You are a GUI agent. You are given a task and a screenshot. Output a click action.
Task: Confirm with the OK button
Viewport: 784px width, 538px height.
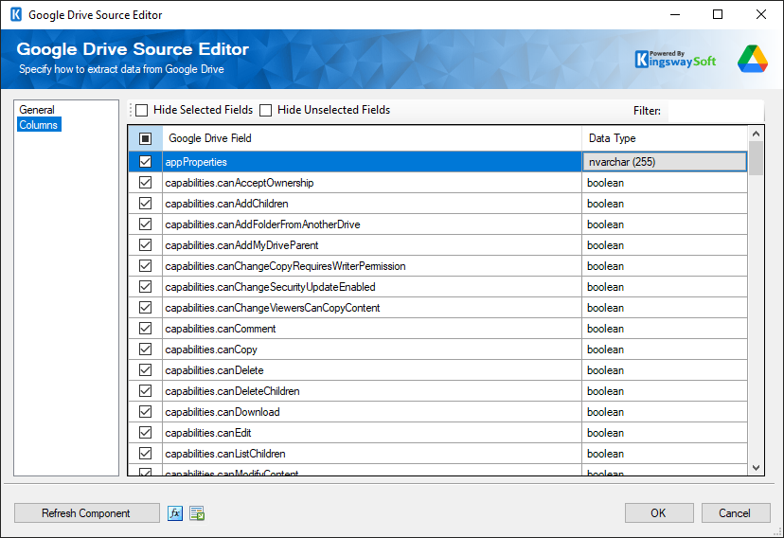[658, 513]
